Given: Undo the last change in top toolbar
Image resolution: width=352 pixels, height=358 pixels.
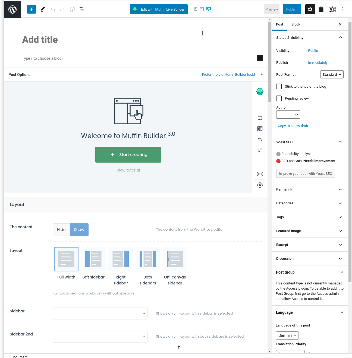Looking at the screenshot, I should pos(53,9).
